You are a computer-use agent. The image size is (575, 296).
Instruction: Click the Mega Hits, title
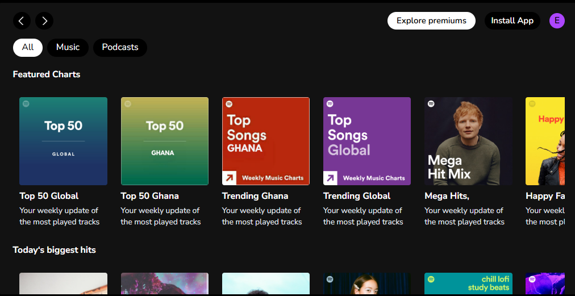447,196
